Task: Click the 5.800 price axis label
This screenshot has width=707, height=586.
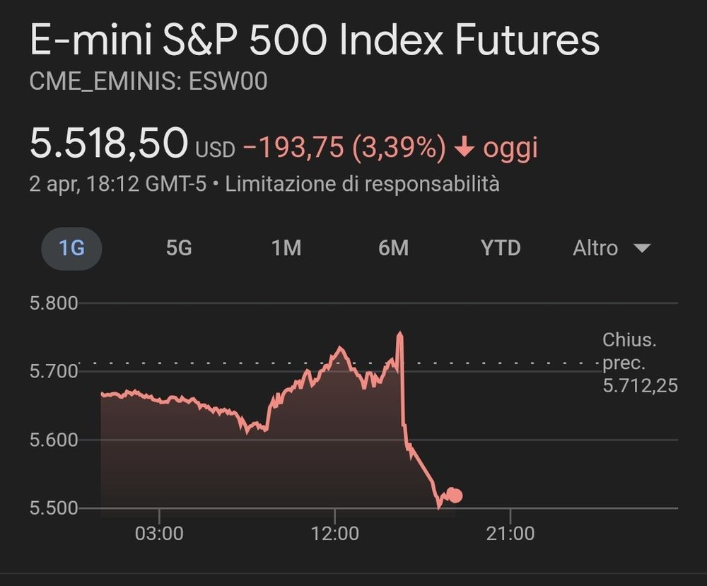Action: pyautogui.click(x=54, y=303)
